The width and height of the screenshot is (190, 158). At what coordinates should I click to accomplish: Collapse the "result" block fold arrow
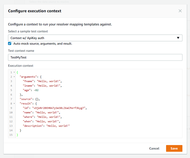(x=14, y=104)
